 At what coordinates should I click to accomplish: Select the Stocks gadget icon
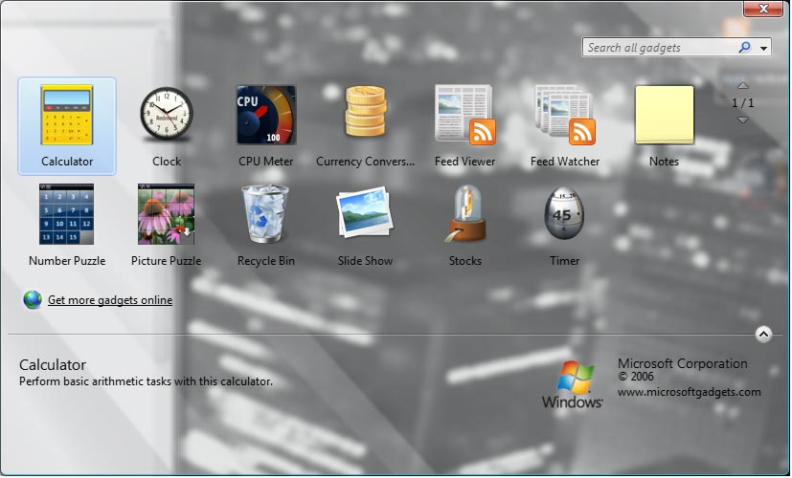[x=465, y=214]
